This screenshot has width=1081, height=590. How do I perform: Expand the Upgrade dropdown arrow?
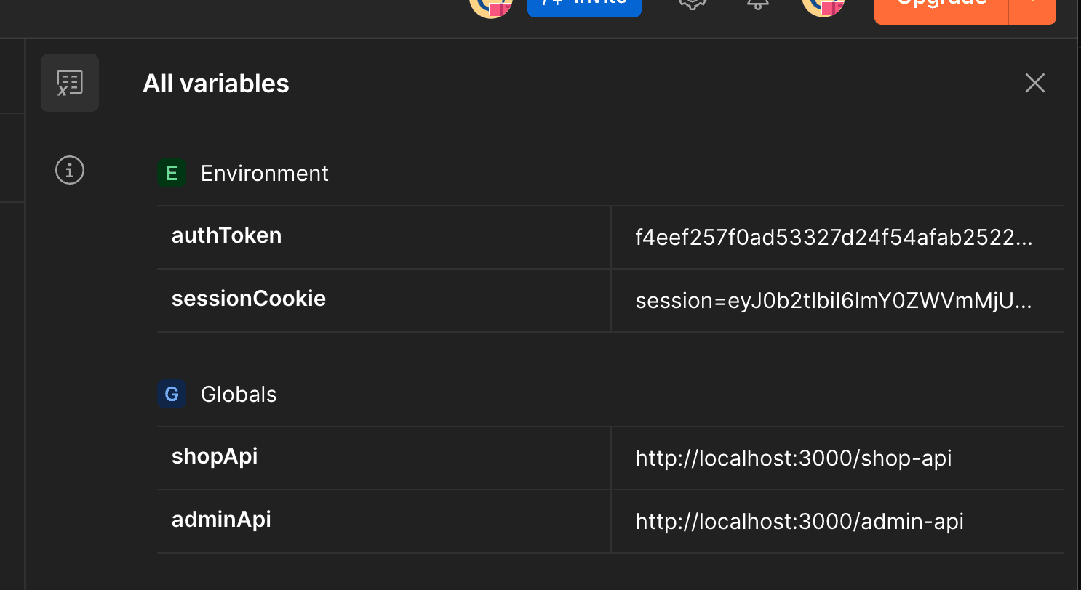(x=1033, y=9)
